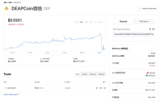Open the Deposit tab
This screenshot has width=159, height=102.
123,21
